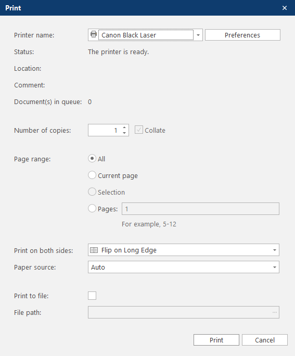Decrease number of copies with down arrow

pyautogui.click(x=124, y=133)
